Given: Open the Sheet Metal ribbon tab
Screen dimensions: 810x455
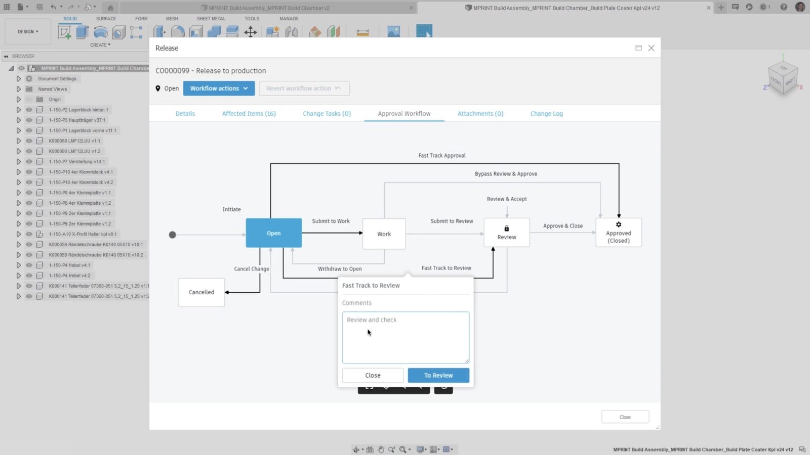Looking at the screenshot, I should (x=211, y=18).
